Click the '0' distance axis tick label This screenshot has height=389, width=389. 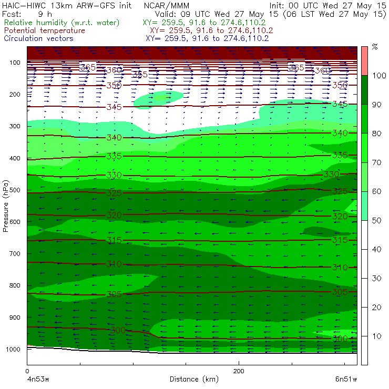point(27,371)
